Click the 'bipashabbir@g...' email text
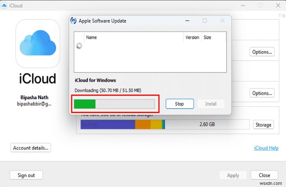Viewport: 286px width, 187px height. pyautogui.click(x=34, y=104)
